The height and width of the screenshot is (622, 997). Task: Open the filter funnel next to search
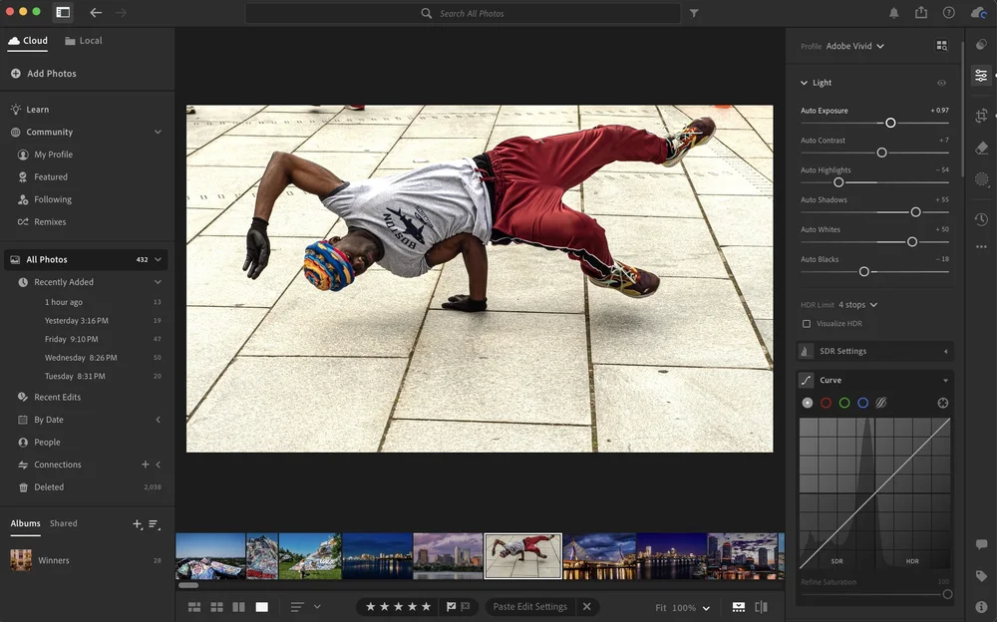click(694, 13)
